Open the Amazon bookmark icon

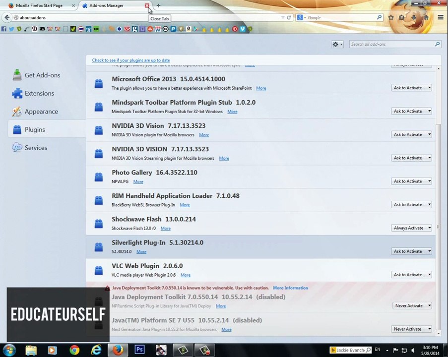click(189, 29)
